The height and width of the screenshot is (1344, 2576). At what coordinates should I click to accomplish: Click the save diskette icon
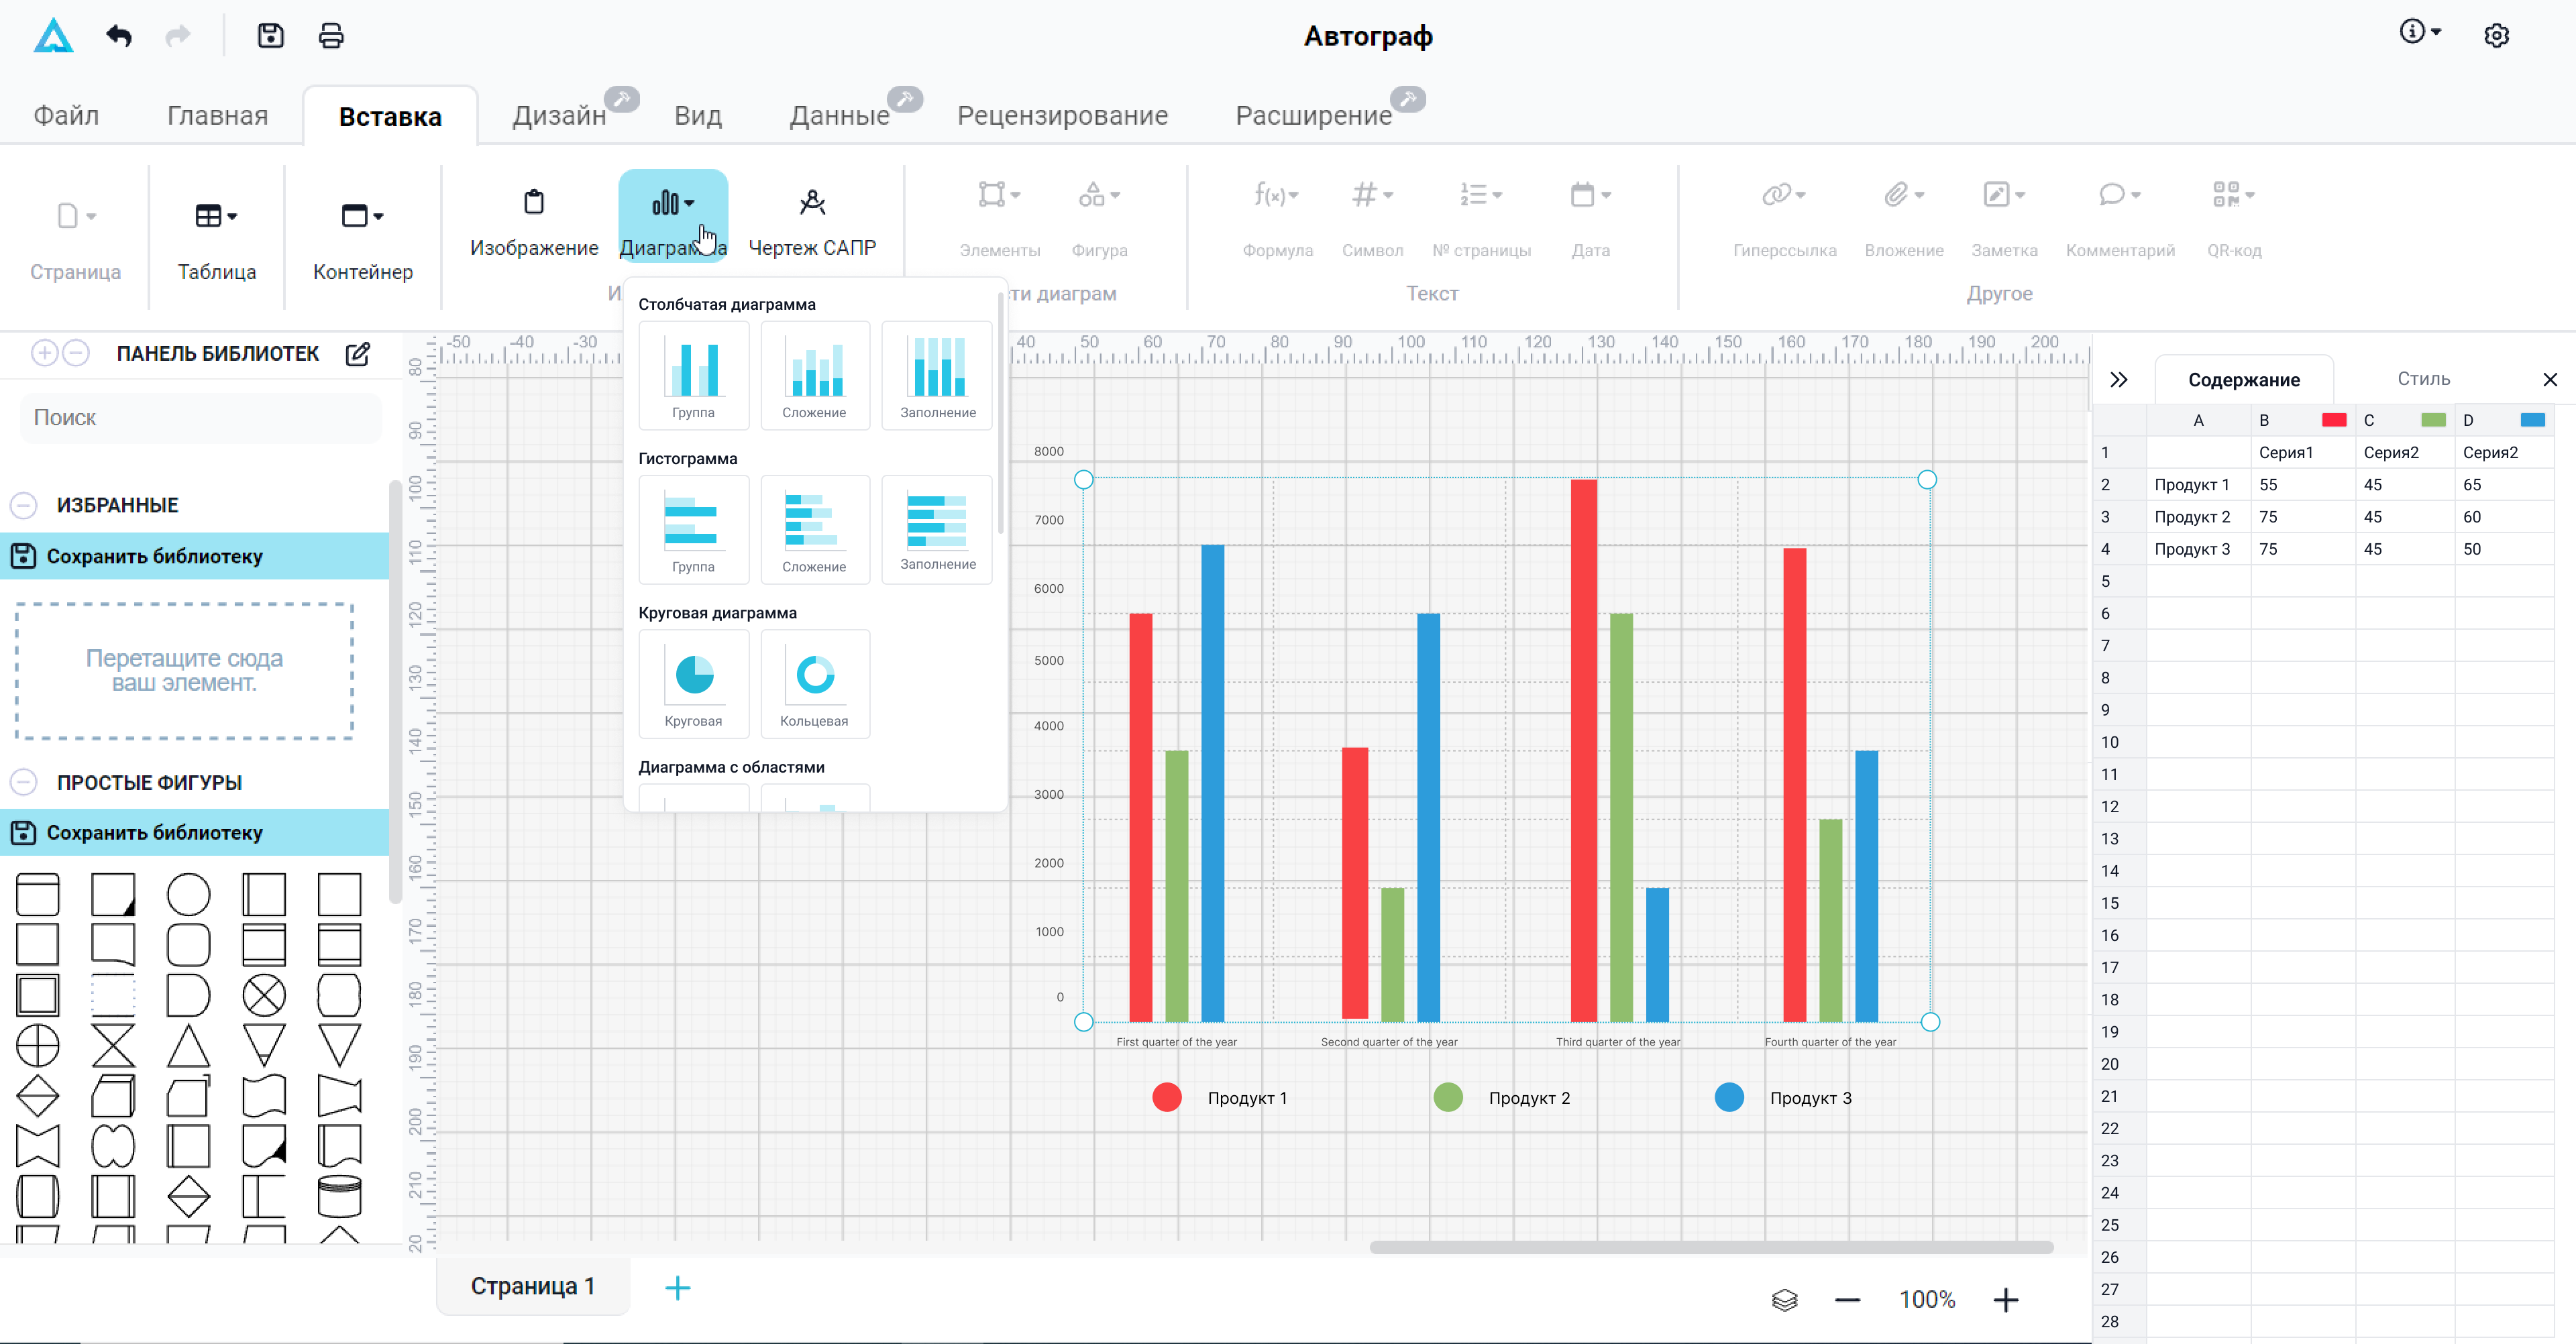270,36
